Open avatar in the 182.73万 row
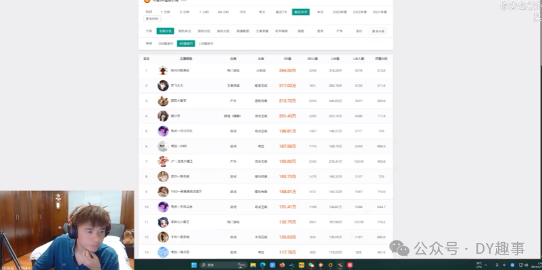 (x=163, y=176)
